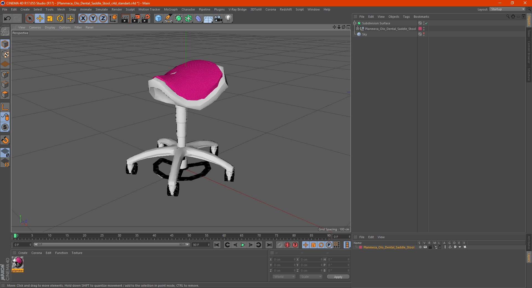Enable Points mode
Screen dimensions: 532x288
5,74
